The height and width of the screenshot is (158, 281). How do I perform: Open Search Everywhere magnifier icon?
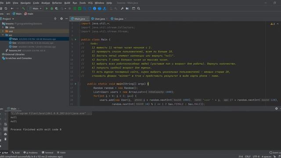pyautogui.click(x=139, y=8)
